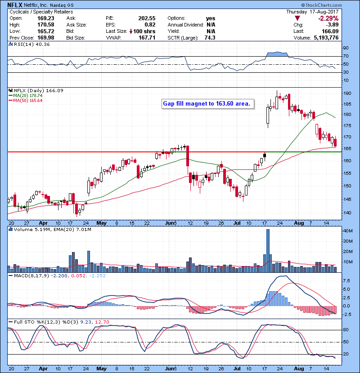This screenshot has height=373, width=360.
Task: Click the Aug label on the bottom date axis
Action: point(299,369)
